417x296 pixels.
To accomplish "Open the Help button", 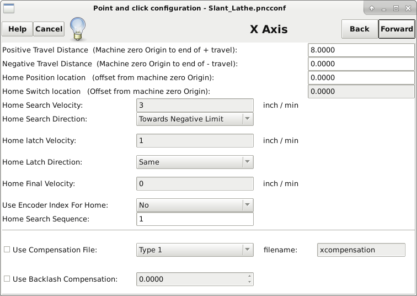I will 17,29.
